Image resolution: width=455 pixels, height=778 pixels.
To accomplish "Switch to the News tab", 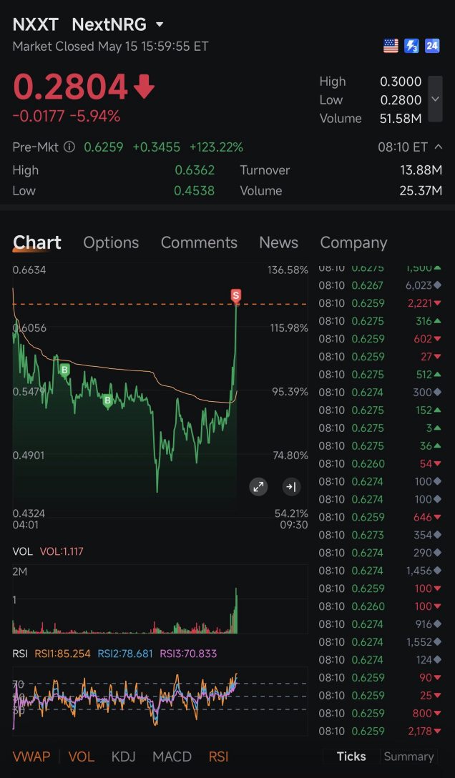I will pos(278,242).
